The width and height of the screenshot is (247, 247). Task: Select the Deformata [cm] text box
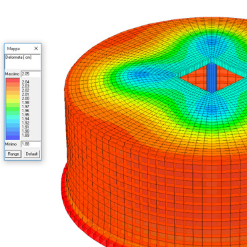point(23,61)
